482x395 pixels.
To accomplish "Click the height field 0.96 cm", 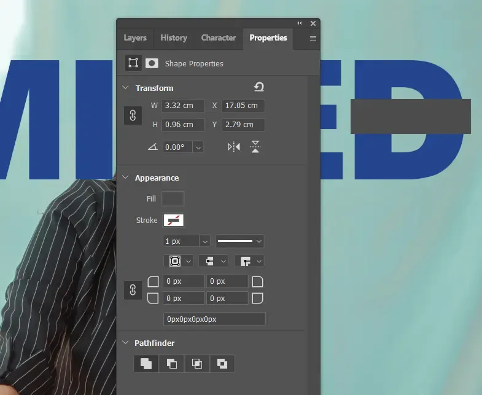I will pos(183,125).
